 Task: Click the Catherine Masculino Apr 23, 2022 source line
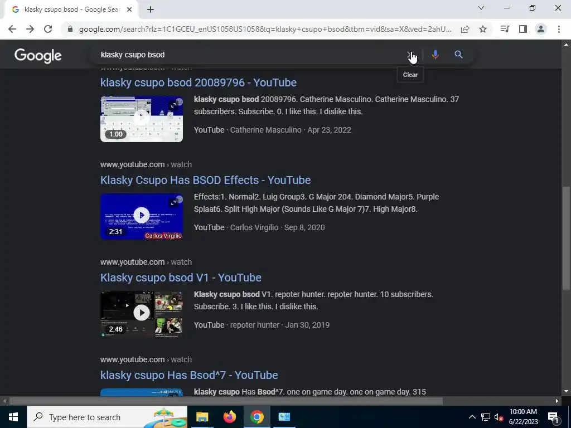click(x=272, y=130)
